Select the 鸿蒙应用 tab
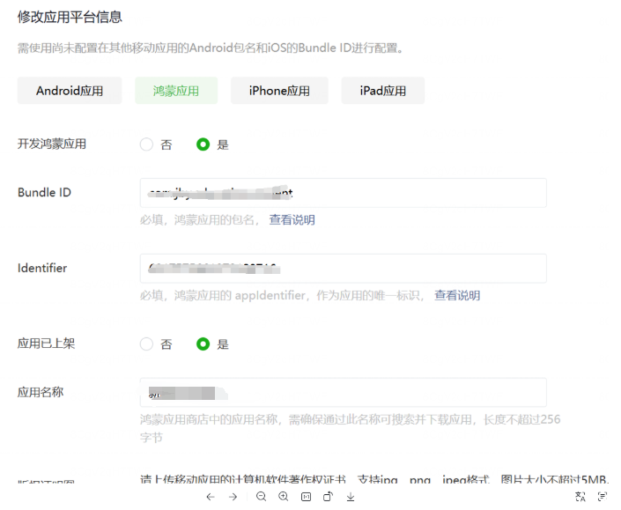The image size is (621, 510). pyautogui.click(x=176, y=91)
